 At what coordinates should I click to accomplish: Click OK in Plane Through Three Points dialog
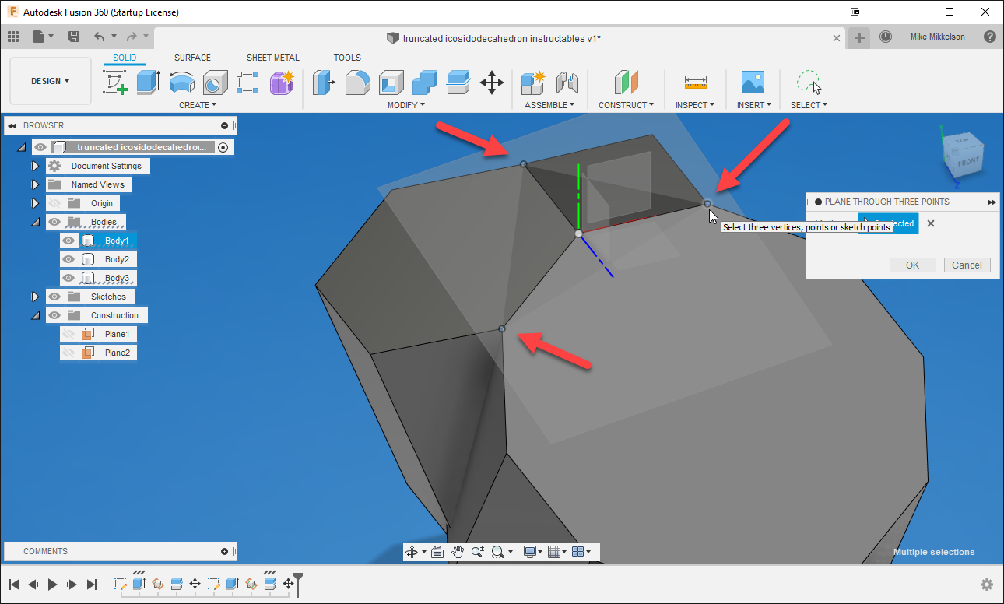(x=911, y=265)
